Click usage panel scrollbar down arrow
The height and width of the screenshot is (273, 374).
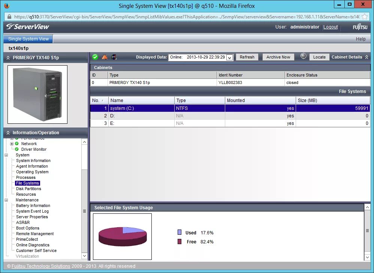coord(367,257)
